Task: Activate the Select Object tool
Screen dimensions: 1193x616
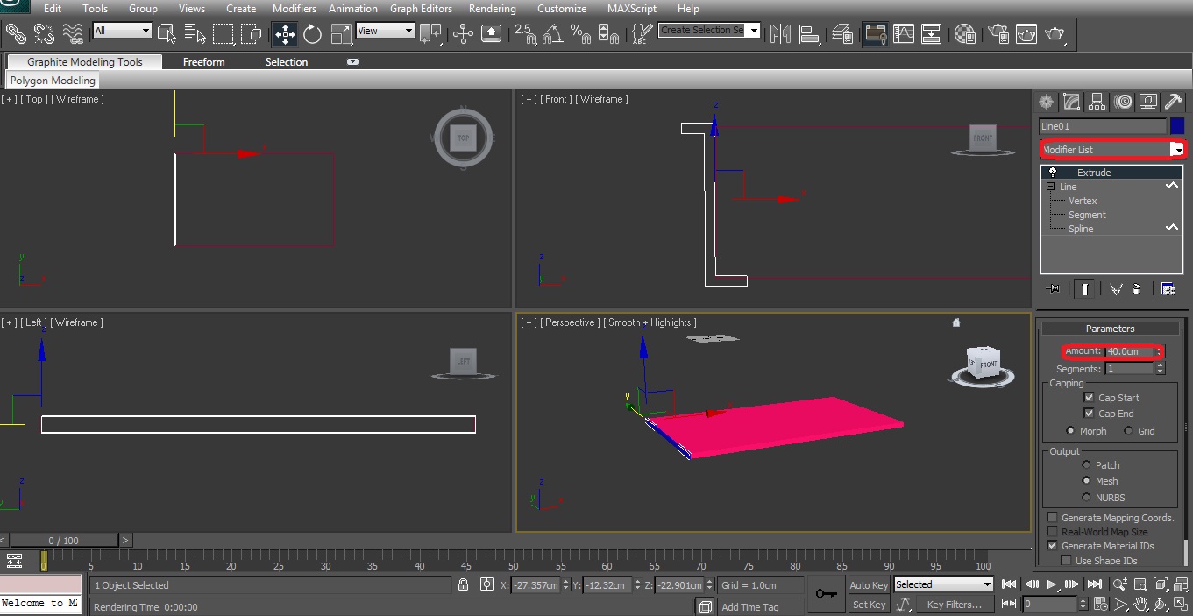Action: pos(167,34)
